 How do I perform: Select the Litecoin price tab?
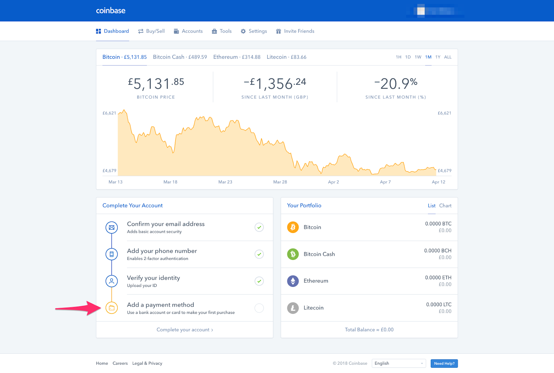286,57
